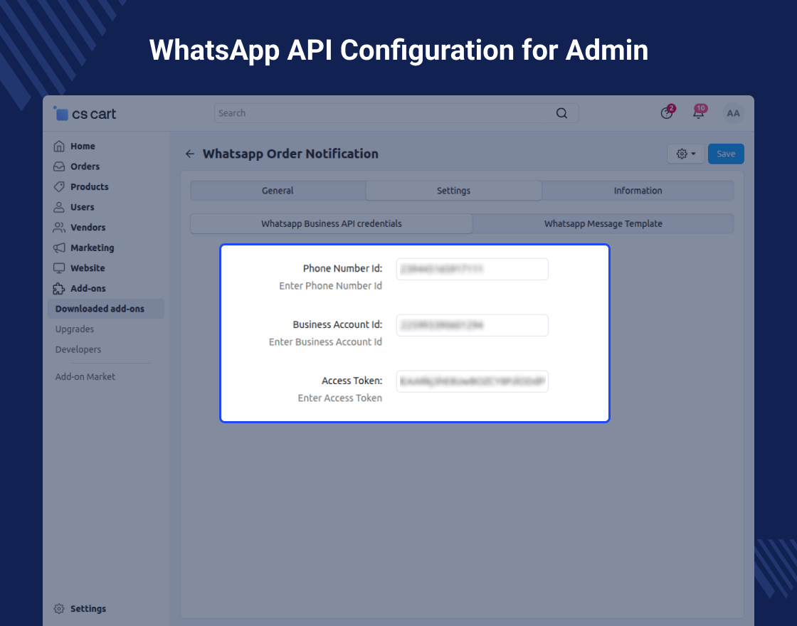
Task: Click the Home house icon in sidebar
Action: (59, 147)
